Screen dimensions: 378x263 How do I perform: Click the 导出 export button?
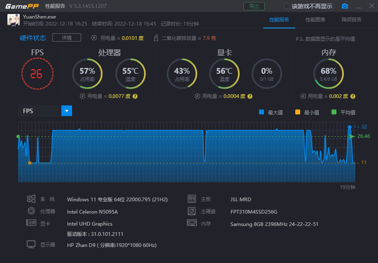[254, 6]
